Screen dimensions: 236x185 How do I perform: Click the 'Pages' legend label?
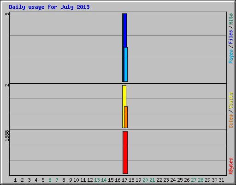(231, 56)
